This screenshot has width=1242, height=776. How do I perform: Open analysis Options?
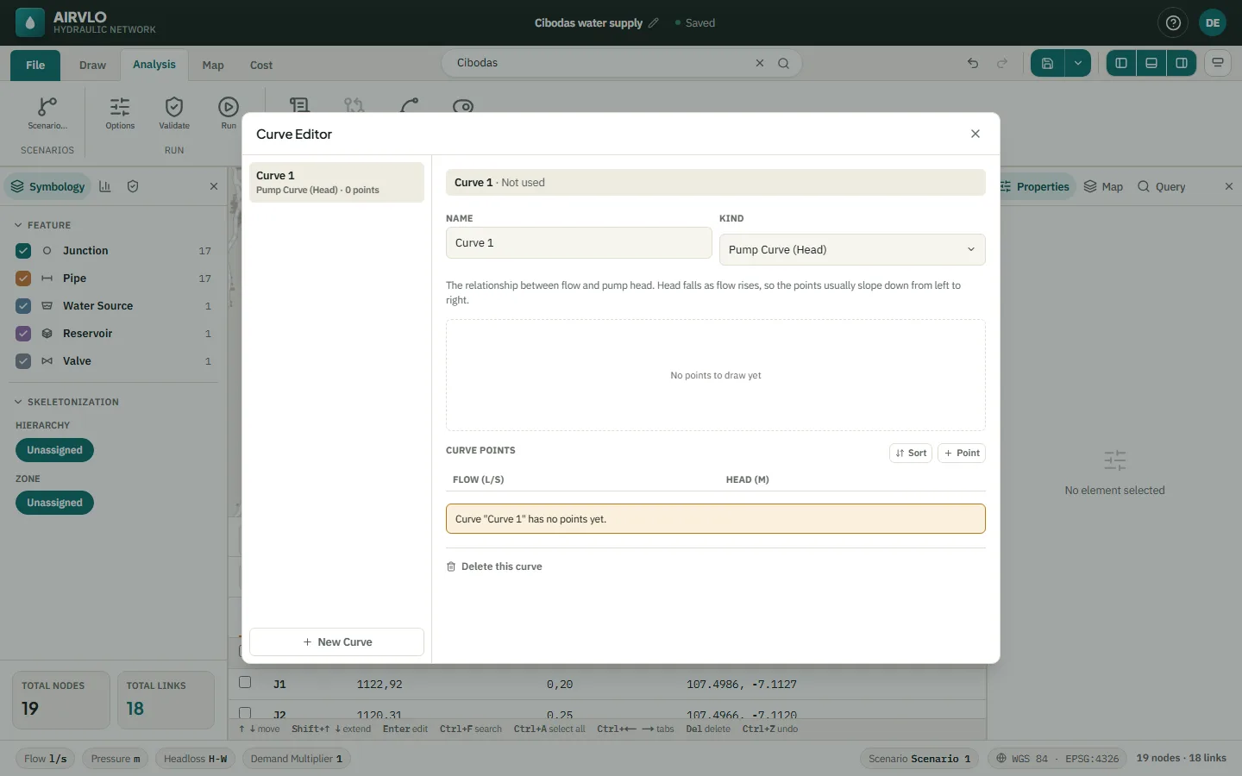point(120,113)
